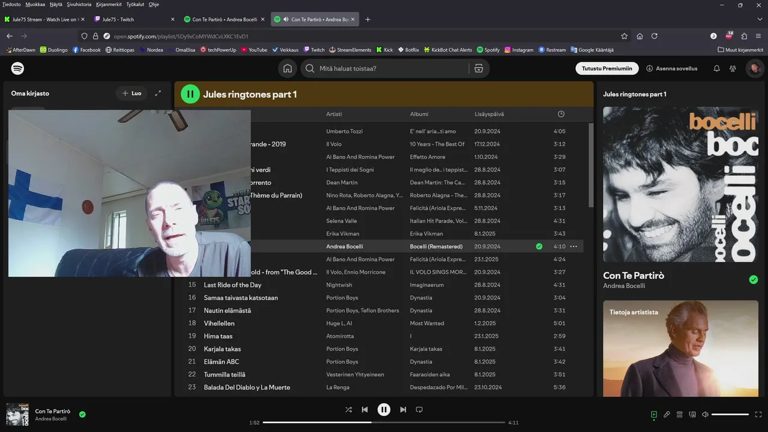Click the playlist vertical scrollbar
768x432 pixels.
(x=590, y=165)
